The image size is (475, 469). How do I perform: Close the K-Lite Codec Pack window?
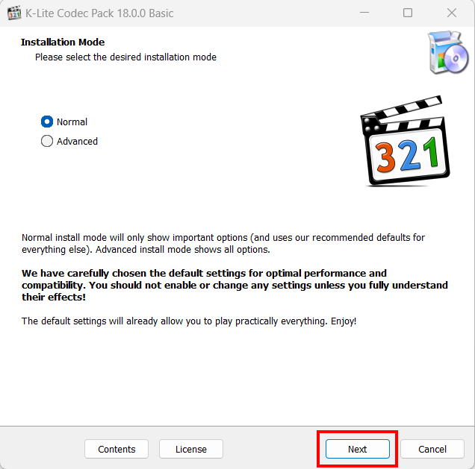point(452,13)
